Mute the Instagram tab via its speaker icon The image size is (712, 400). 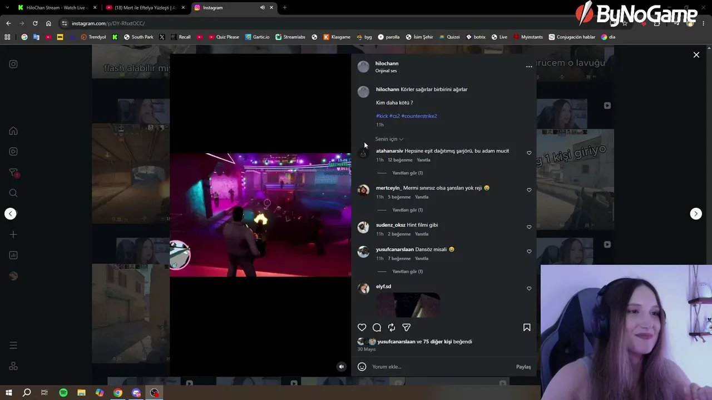[x=262, y=8]
